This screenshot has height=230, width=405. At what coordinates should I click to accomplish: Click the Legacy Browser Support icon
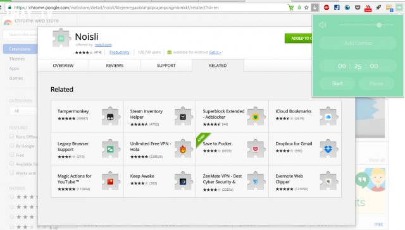click(111, 148)
